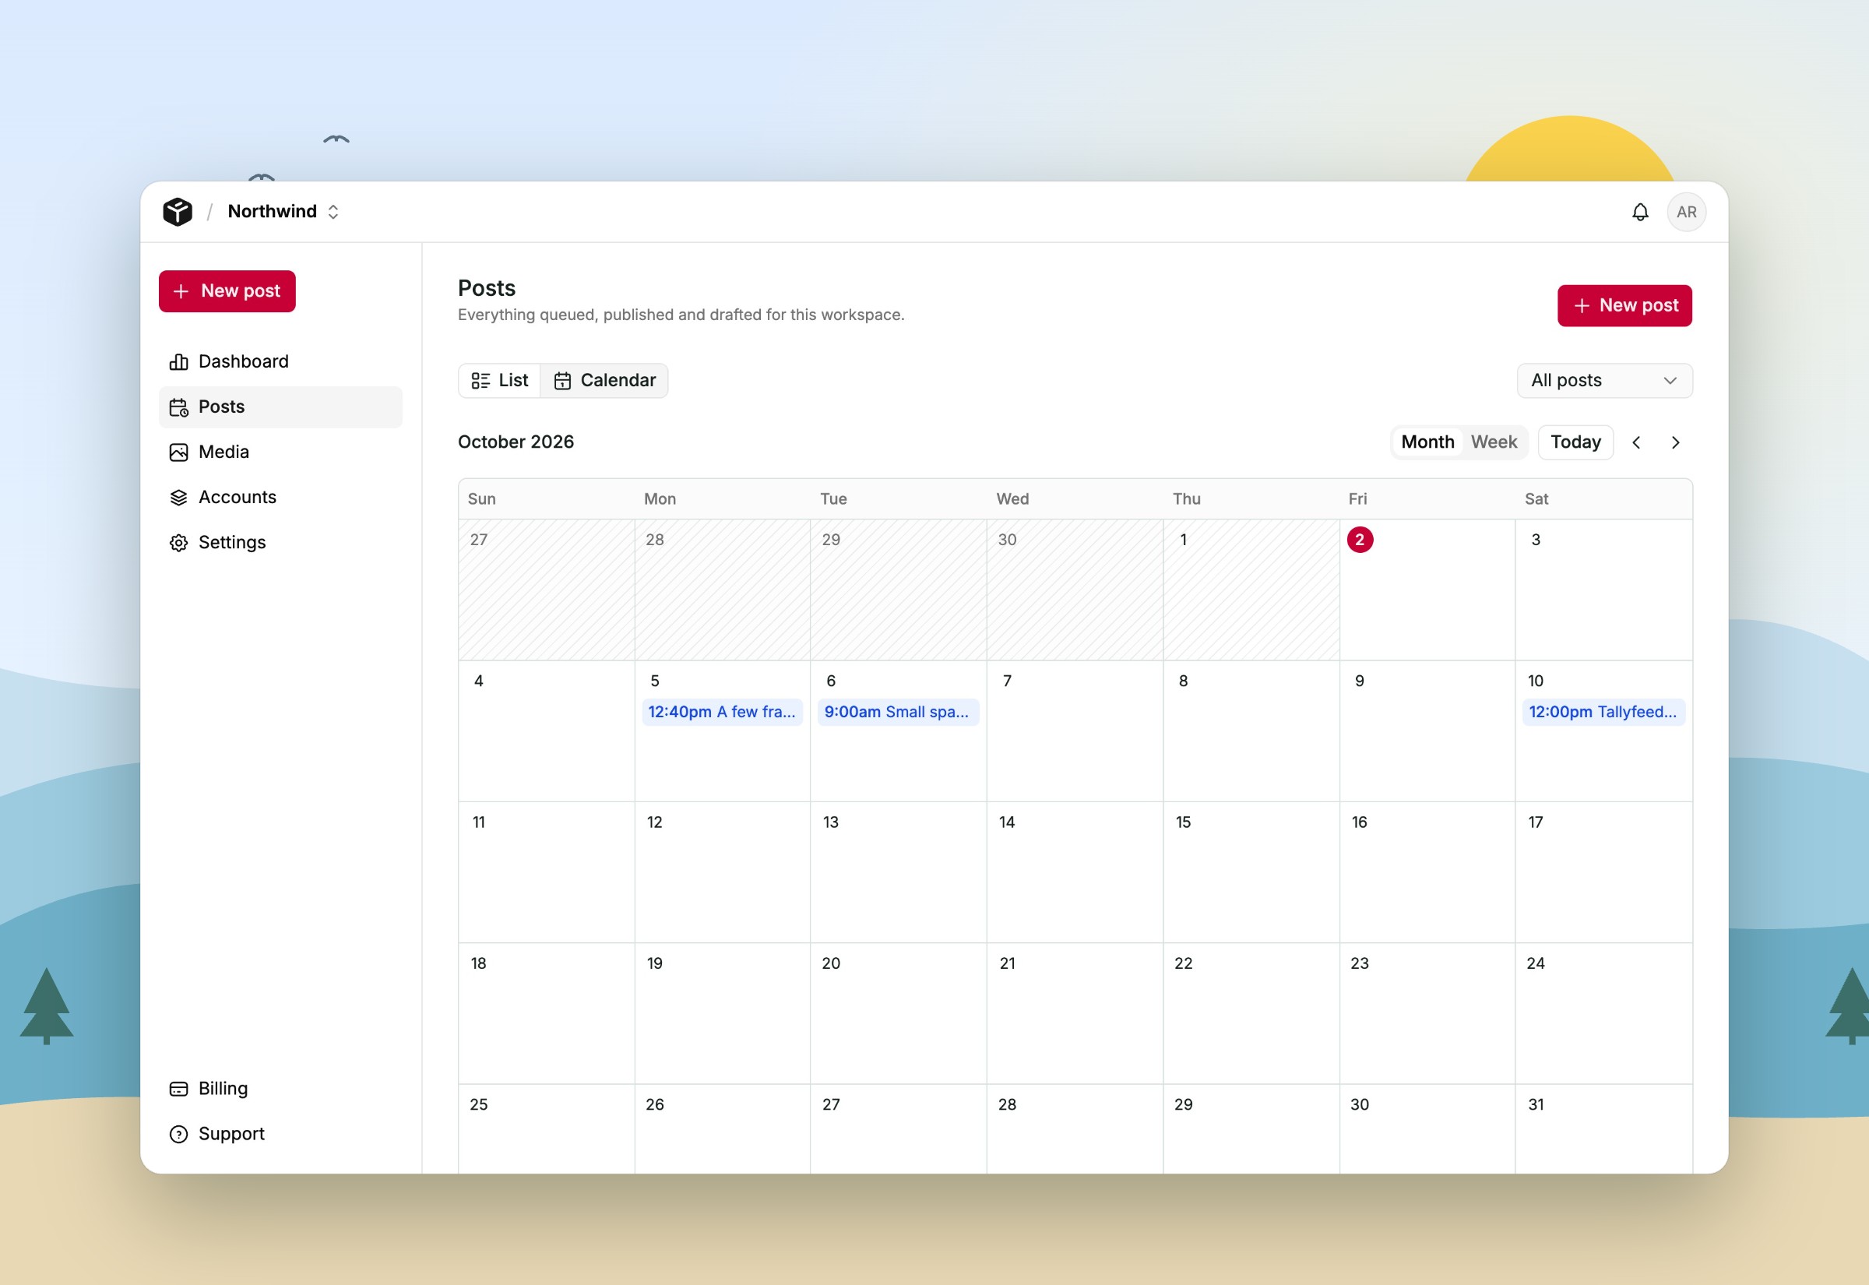The height and width of the screenshot is (1285, 1869).
Task: Select October 9 in the calendar
Action: click(x=1427, y=731)
